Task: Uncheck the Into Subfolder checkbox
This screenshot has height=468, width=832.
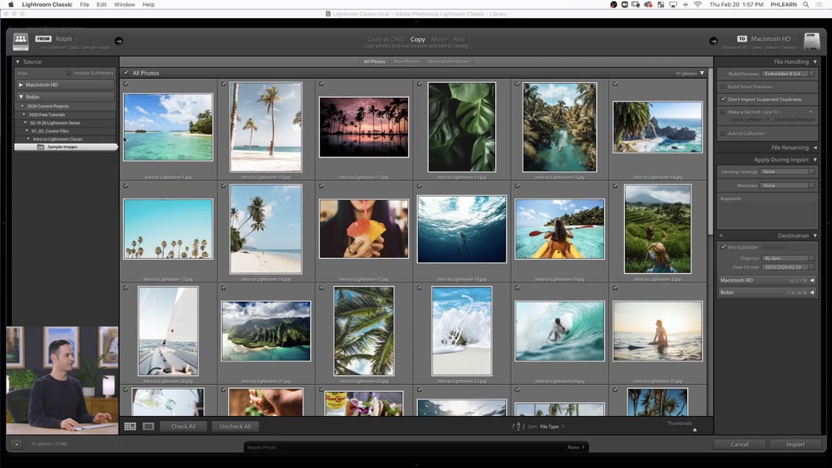Action: pos(723,247)
